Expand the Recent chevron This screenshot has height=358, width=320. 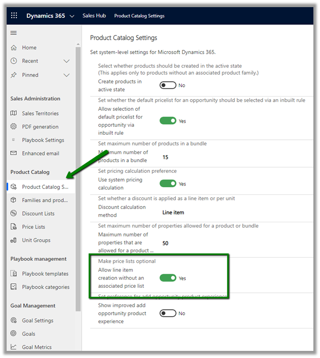coord(66,61)
